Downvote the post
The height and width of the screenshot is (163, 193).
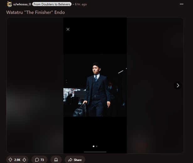click(x=24, y=160)
